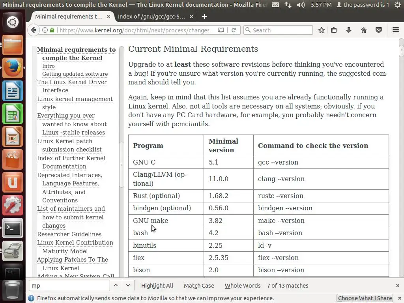Image resolution: width=404 pixels, height=303 pixels.
Task: Toggle Reader View in the address bar
Action: click(221, 30)
